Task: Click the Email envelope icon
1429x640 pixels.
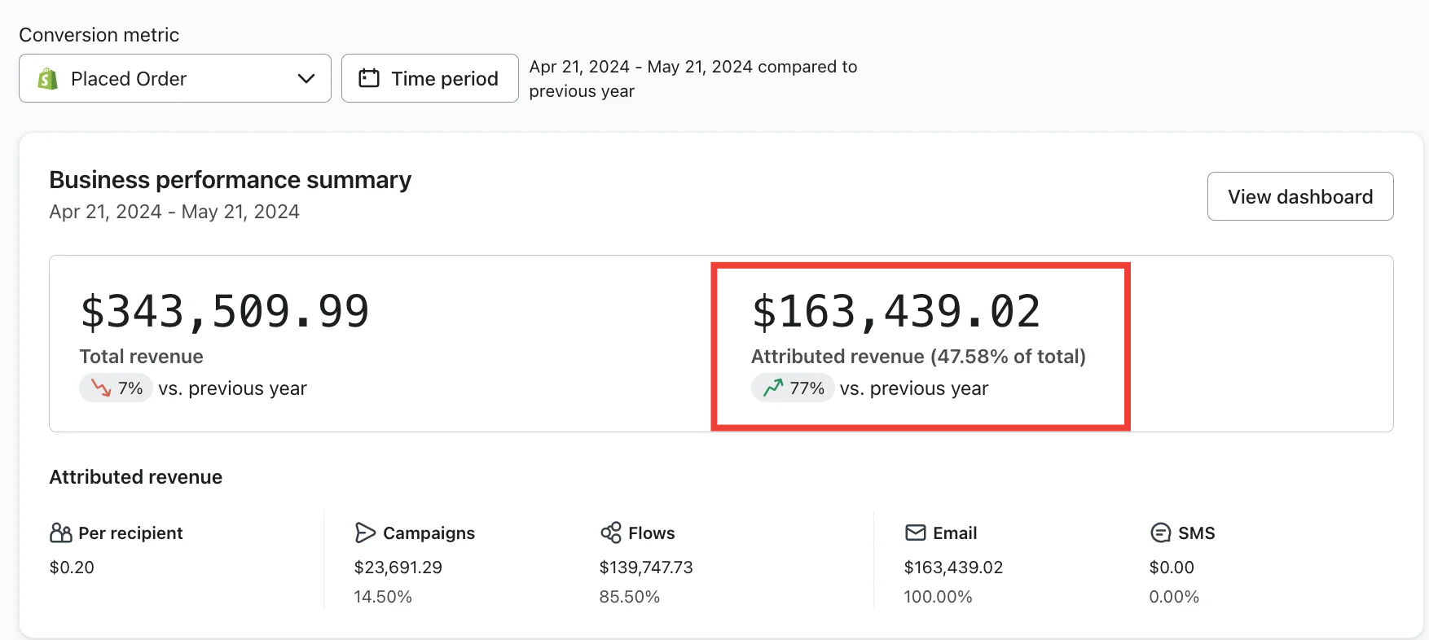Action: point(916,533)
